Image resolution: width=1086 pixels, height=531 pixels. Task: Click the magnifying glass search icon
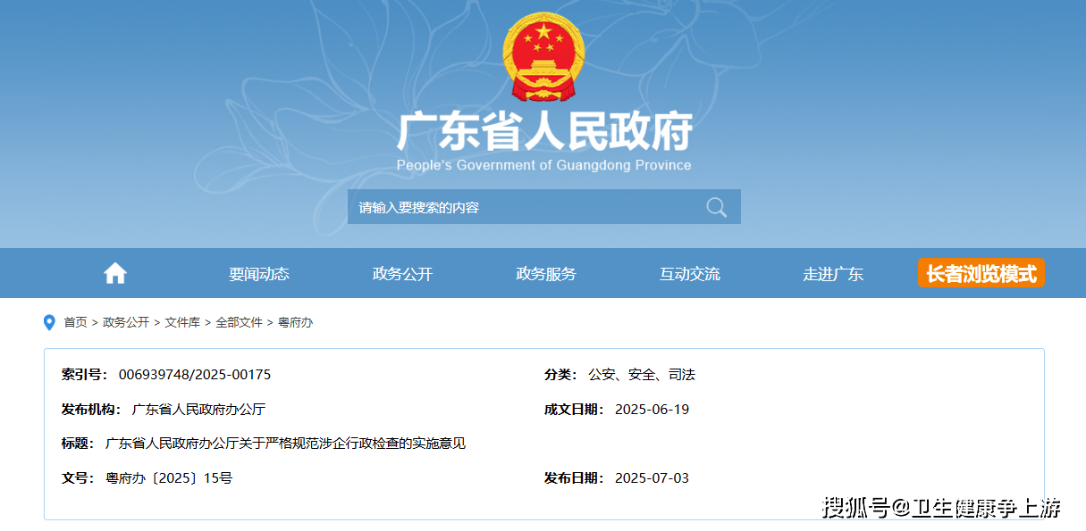pyautogui.click(x=716, y=207)
